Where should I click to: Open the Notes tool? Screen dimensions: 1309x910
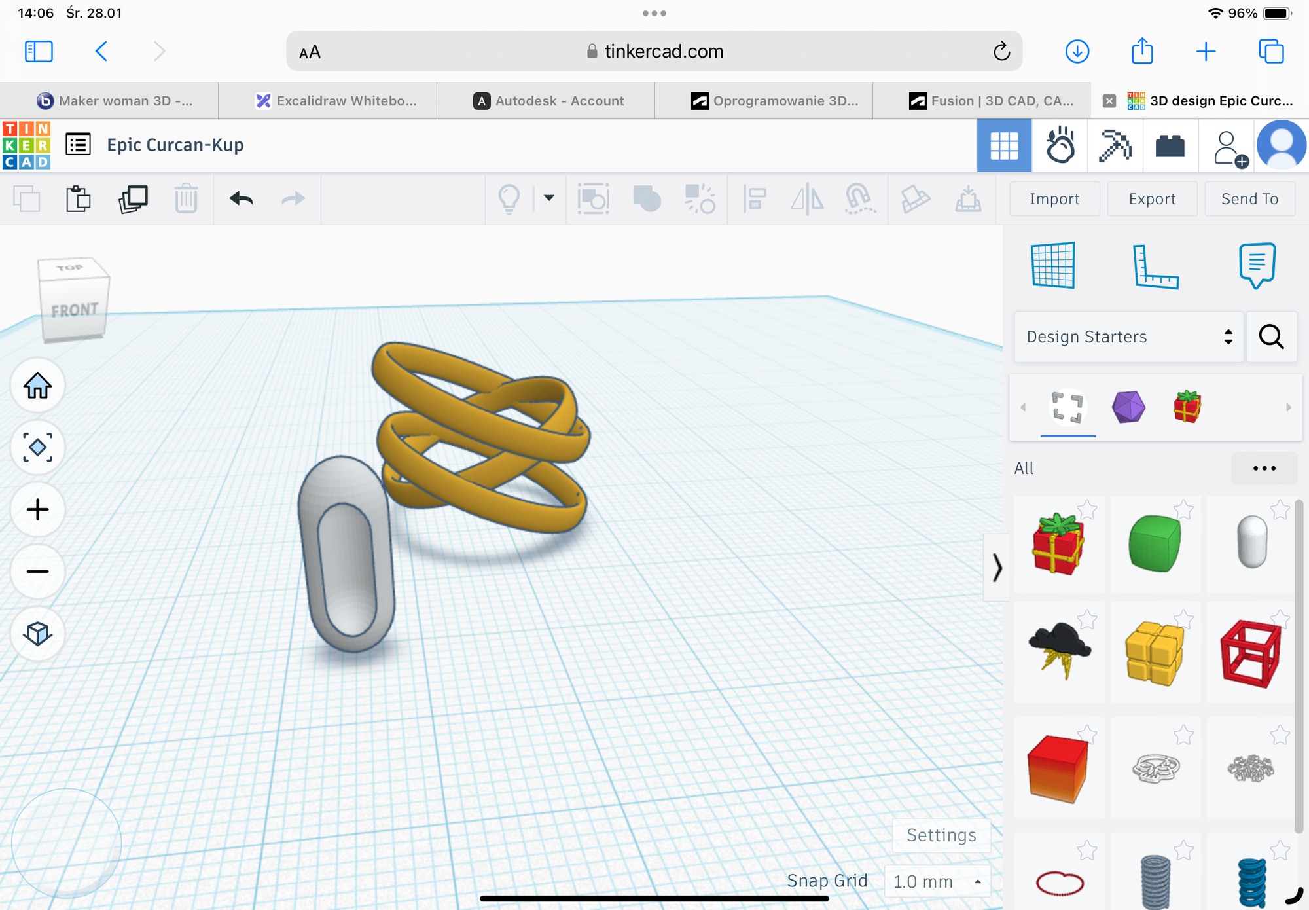pos(1257,265)
